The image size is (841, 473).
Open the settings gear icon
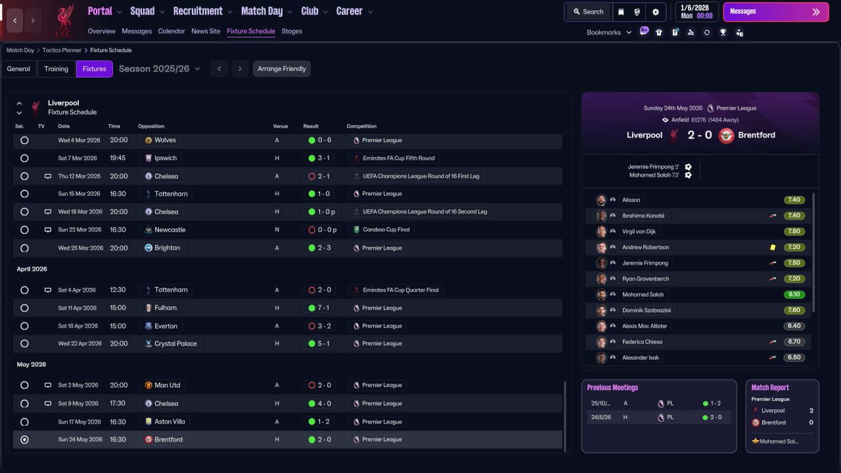[x=655, y=12]
